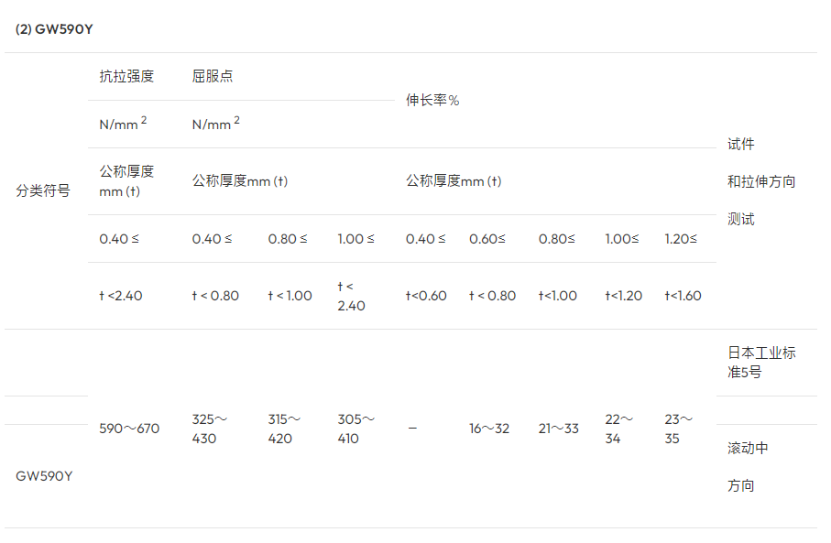This screenshot has height=543, width=831.
Task: Click the "1.20≤" thickness cell
Action: coord(681,239)
